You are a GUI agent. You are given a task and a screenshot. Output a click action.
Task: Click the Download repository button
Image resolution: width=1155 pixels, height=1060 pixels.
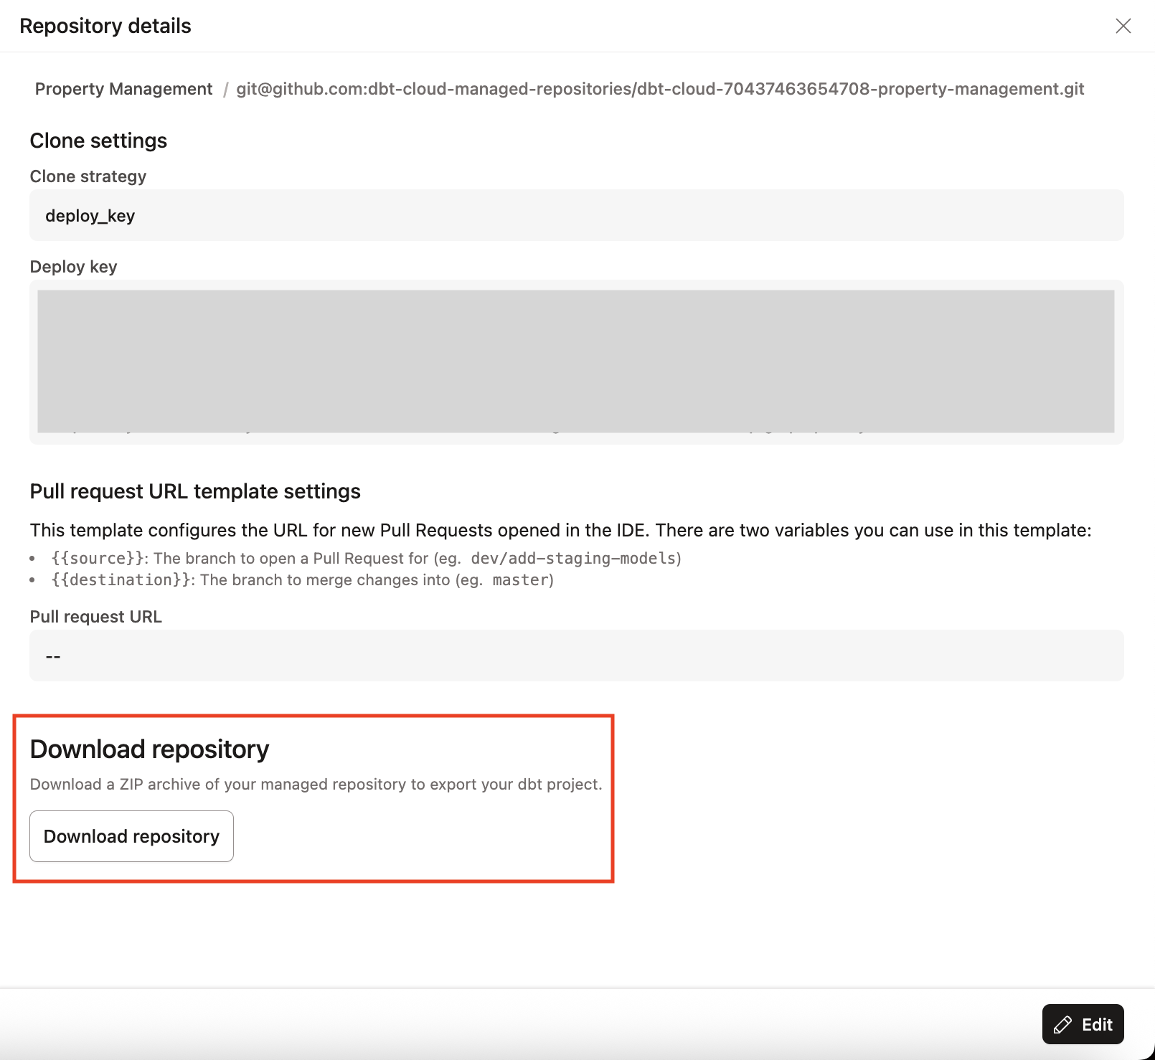[131, 836]
